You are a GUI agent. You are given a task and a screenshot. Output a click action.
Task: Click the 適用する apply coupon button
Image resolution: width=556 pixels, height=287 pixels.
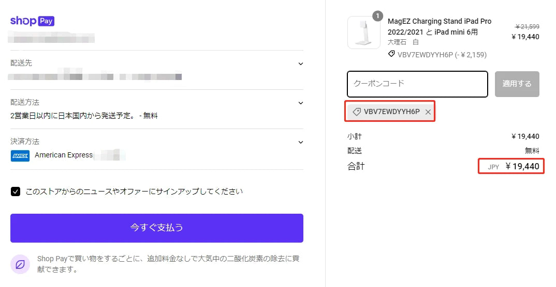coord(517,84)
